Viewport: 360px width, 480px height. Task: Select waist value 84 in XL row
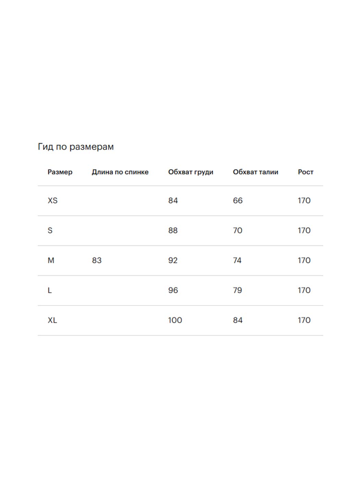click(x=238, y=320)
